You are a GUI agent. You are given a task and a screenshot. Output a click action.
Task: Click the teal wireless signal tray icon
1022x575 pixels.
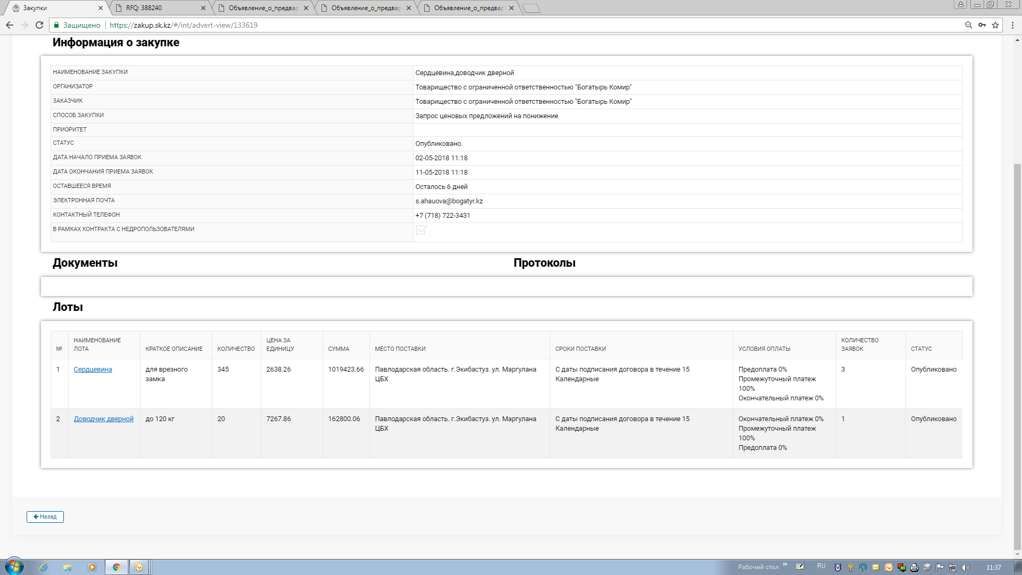[863, 568]
